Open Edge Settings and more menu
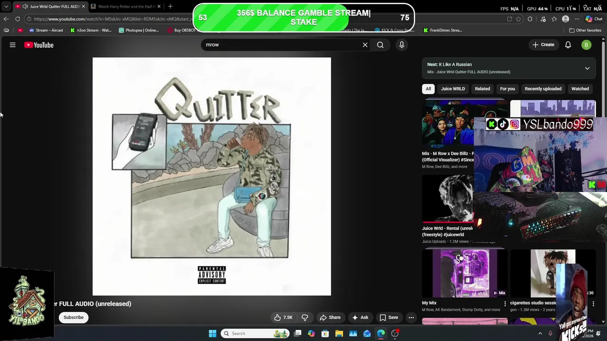This screenshot has width=607, height=341. [577, 19]
